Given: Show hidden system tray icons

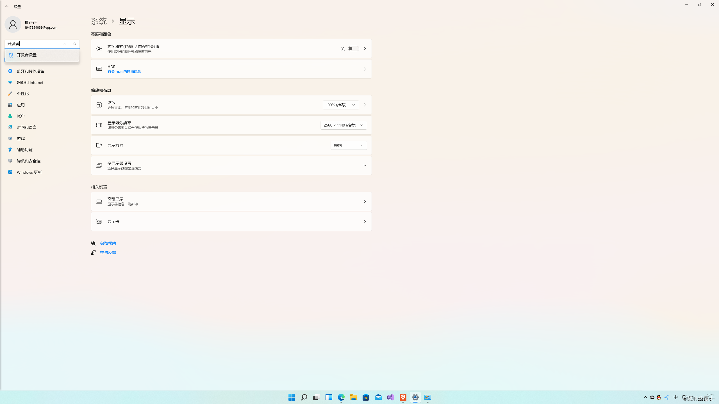Looking at the screenshot, I should click(x=645, y=397).
